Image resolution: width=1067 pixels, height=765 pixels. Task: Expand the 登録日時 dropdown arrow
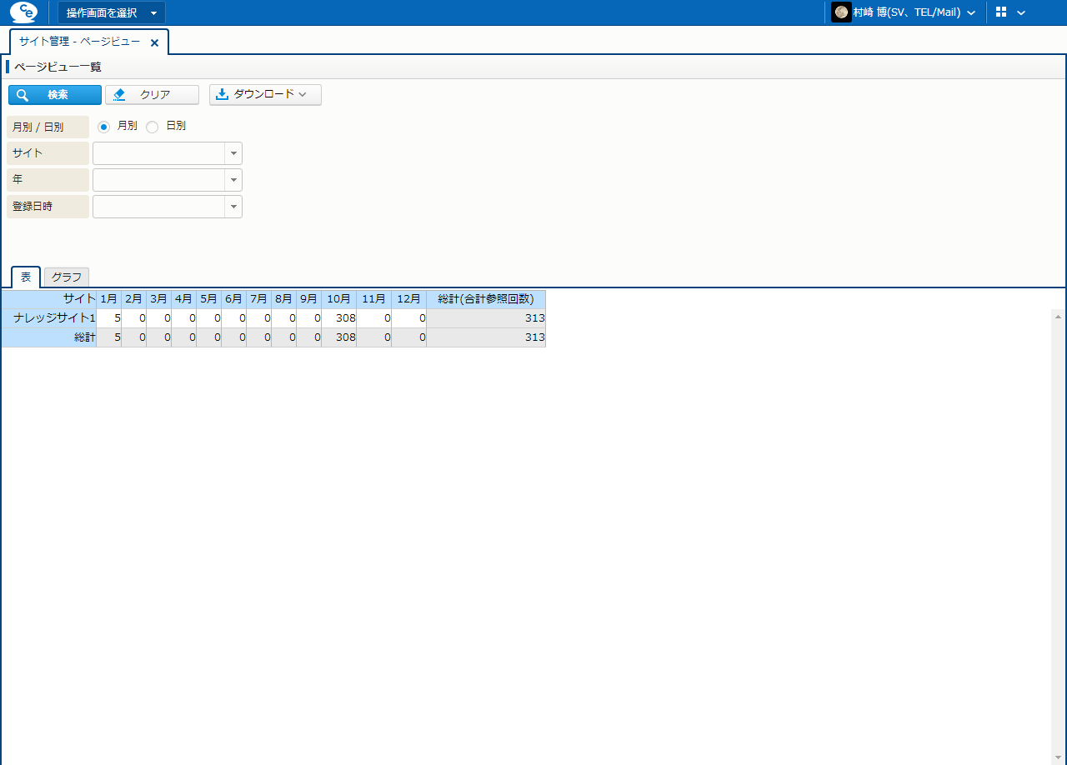coord(233,207)
